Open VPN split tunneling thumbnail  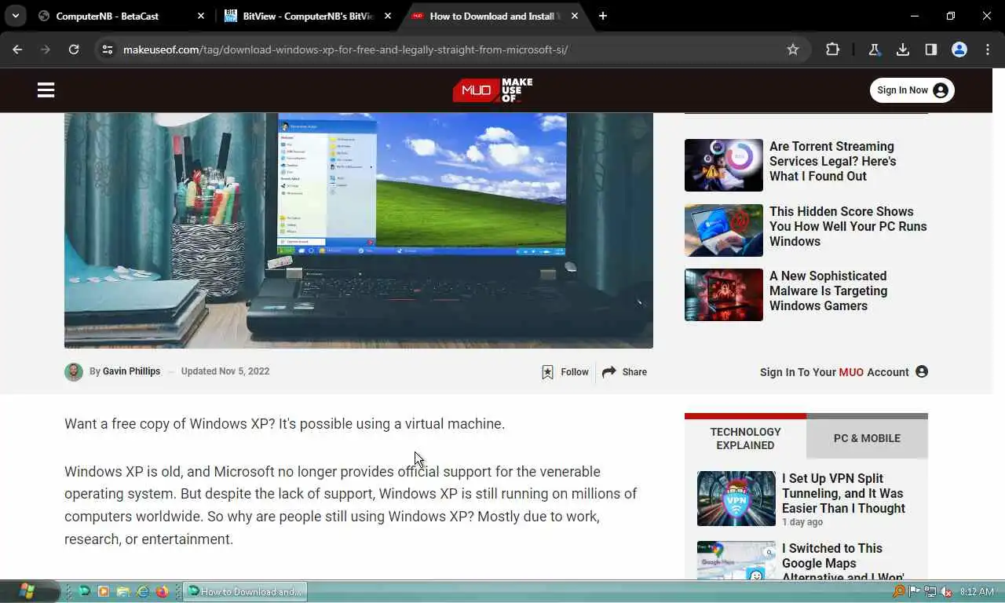tap(736, 499)
